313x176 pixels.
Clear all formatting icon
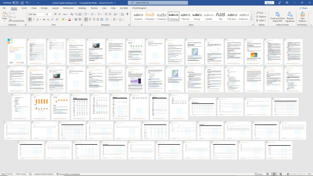[72, 14]
